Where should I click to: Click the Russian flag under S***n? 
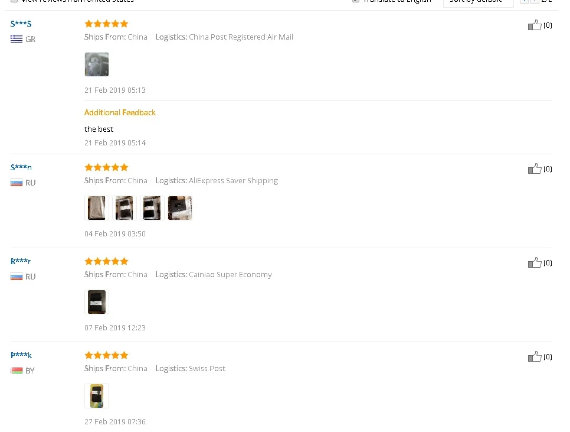click(17, 183)
